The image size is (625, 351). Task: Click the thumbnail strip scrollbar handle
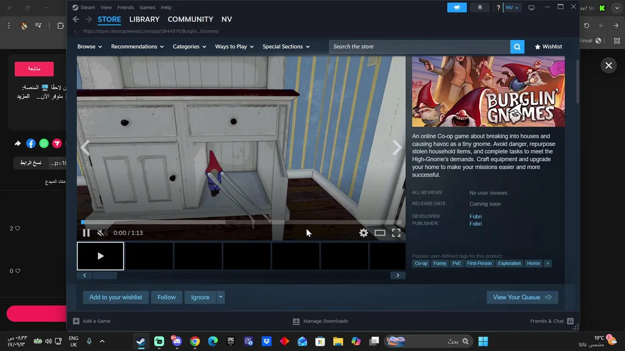(x=104, y=275)
